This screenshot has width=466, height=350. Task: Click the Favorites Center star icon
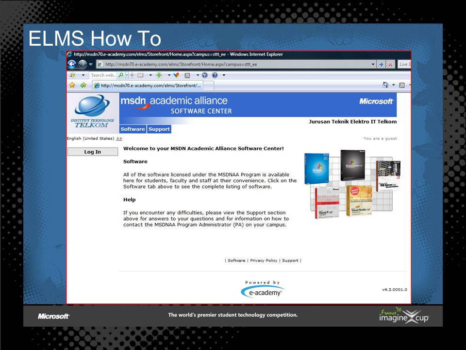pos(72,85)
